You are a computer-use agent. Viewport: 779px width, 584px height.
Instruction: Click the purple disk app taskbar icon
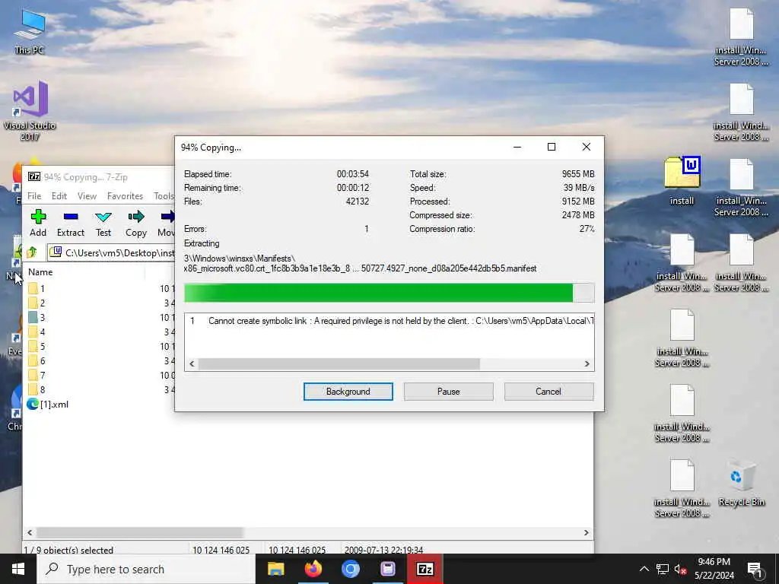click(x=387, y=569)
